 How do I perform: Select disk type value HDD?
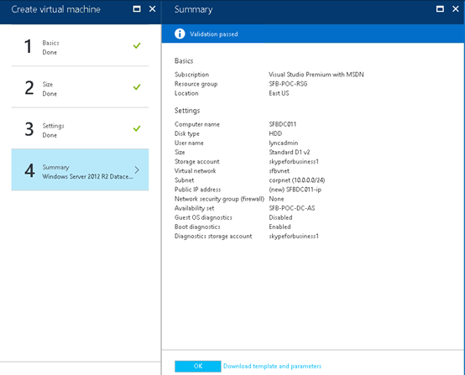point(275,133)
